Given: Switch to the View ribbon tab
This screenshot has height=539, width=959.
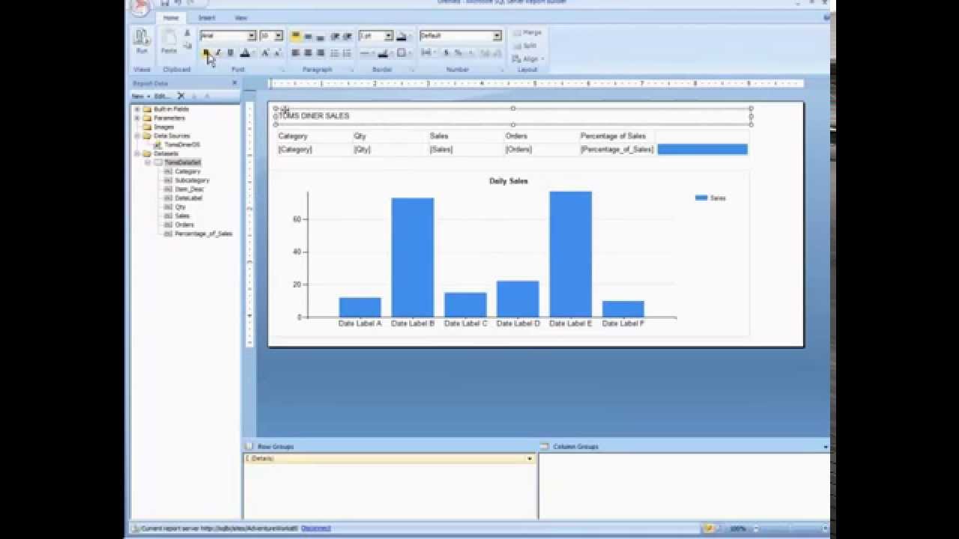Looking at the screenshot, I should 240,17.
